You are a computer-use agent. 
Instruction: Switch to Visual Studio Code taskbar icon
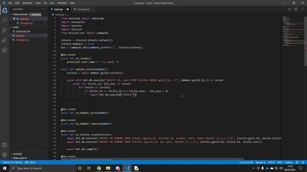[127, 168]
